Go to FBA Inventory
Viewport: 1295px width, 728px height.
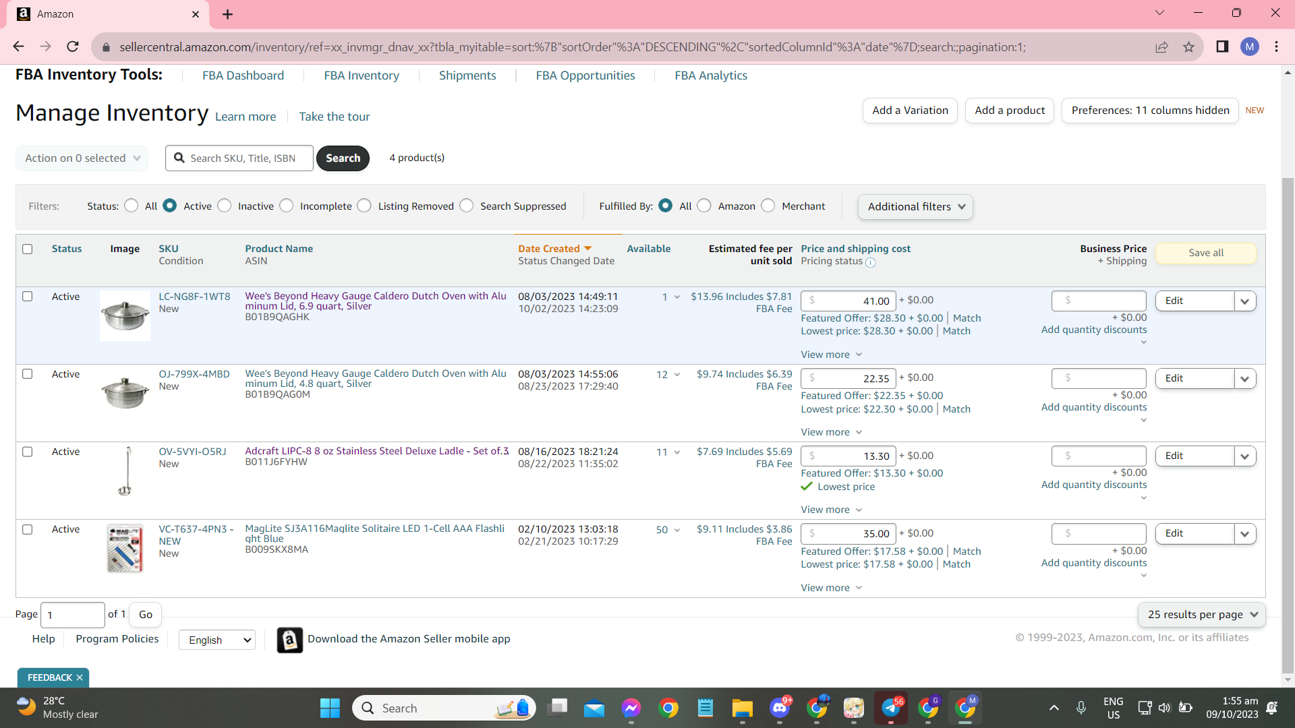[362, 75]
